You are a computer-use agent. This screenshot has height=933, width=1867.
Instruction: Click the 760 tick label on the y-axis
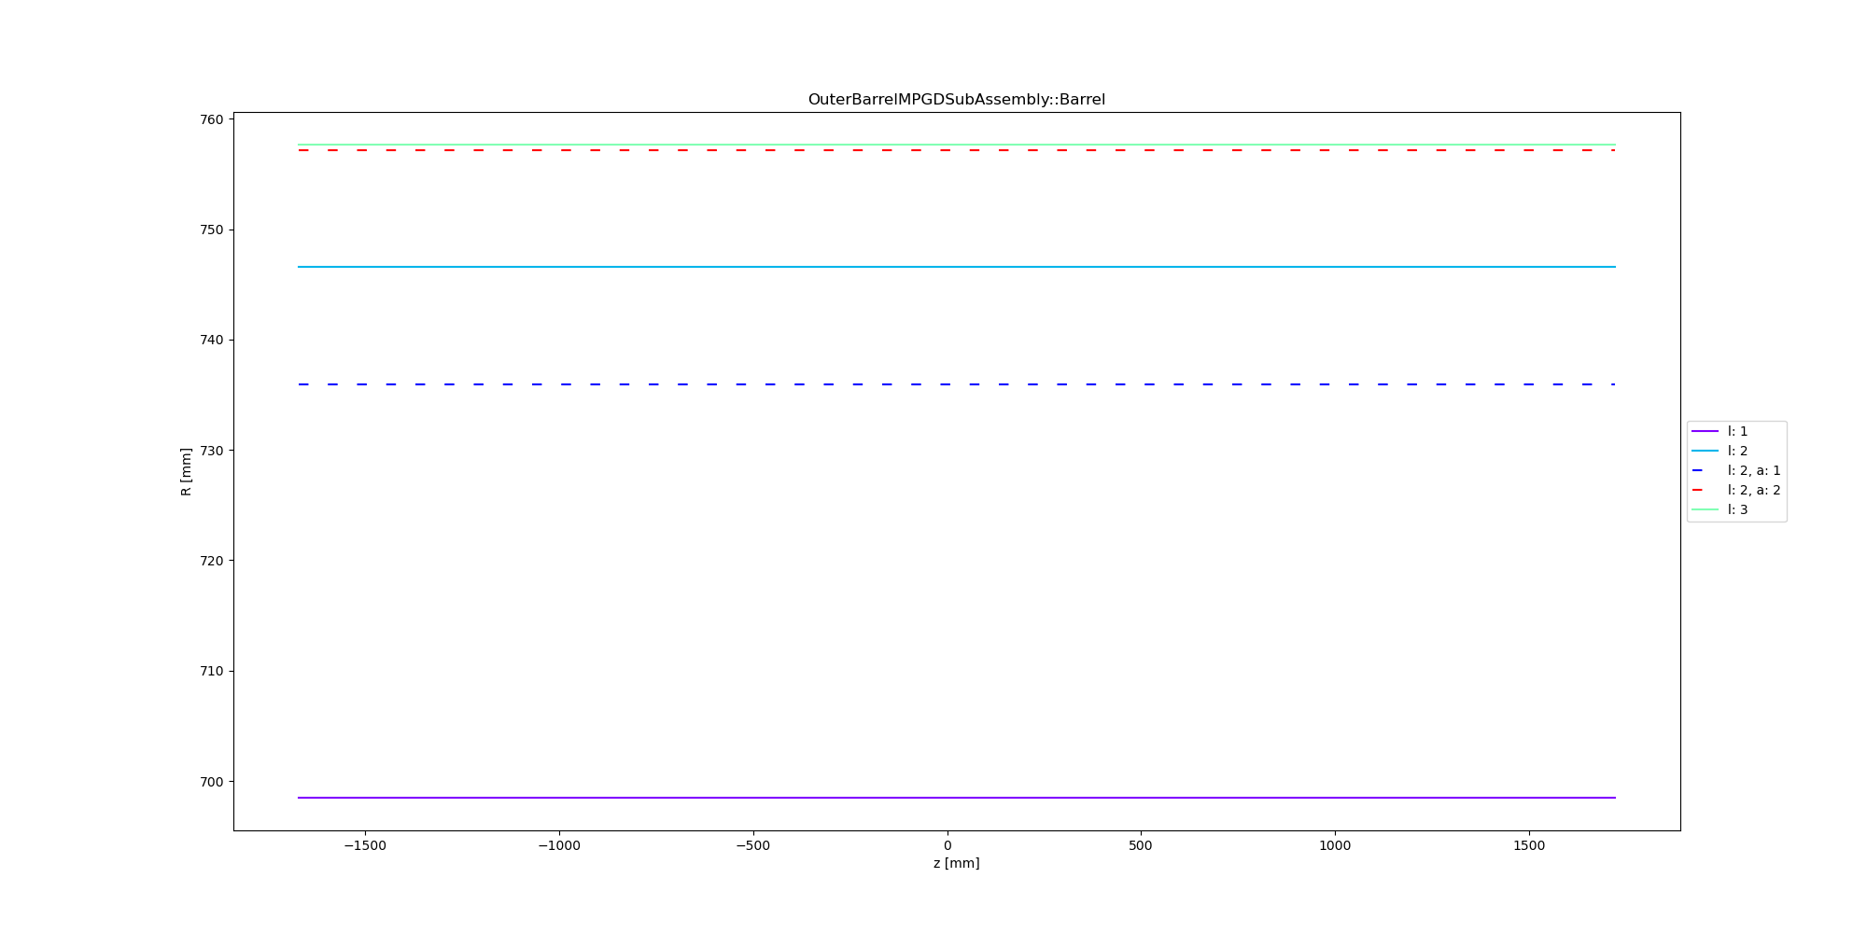pos(212,119)
